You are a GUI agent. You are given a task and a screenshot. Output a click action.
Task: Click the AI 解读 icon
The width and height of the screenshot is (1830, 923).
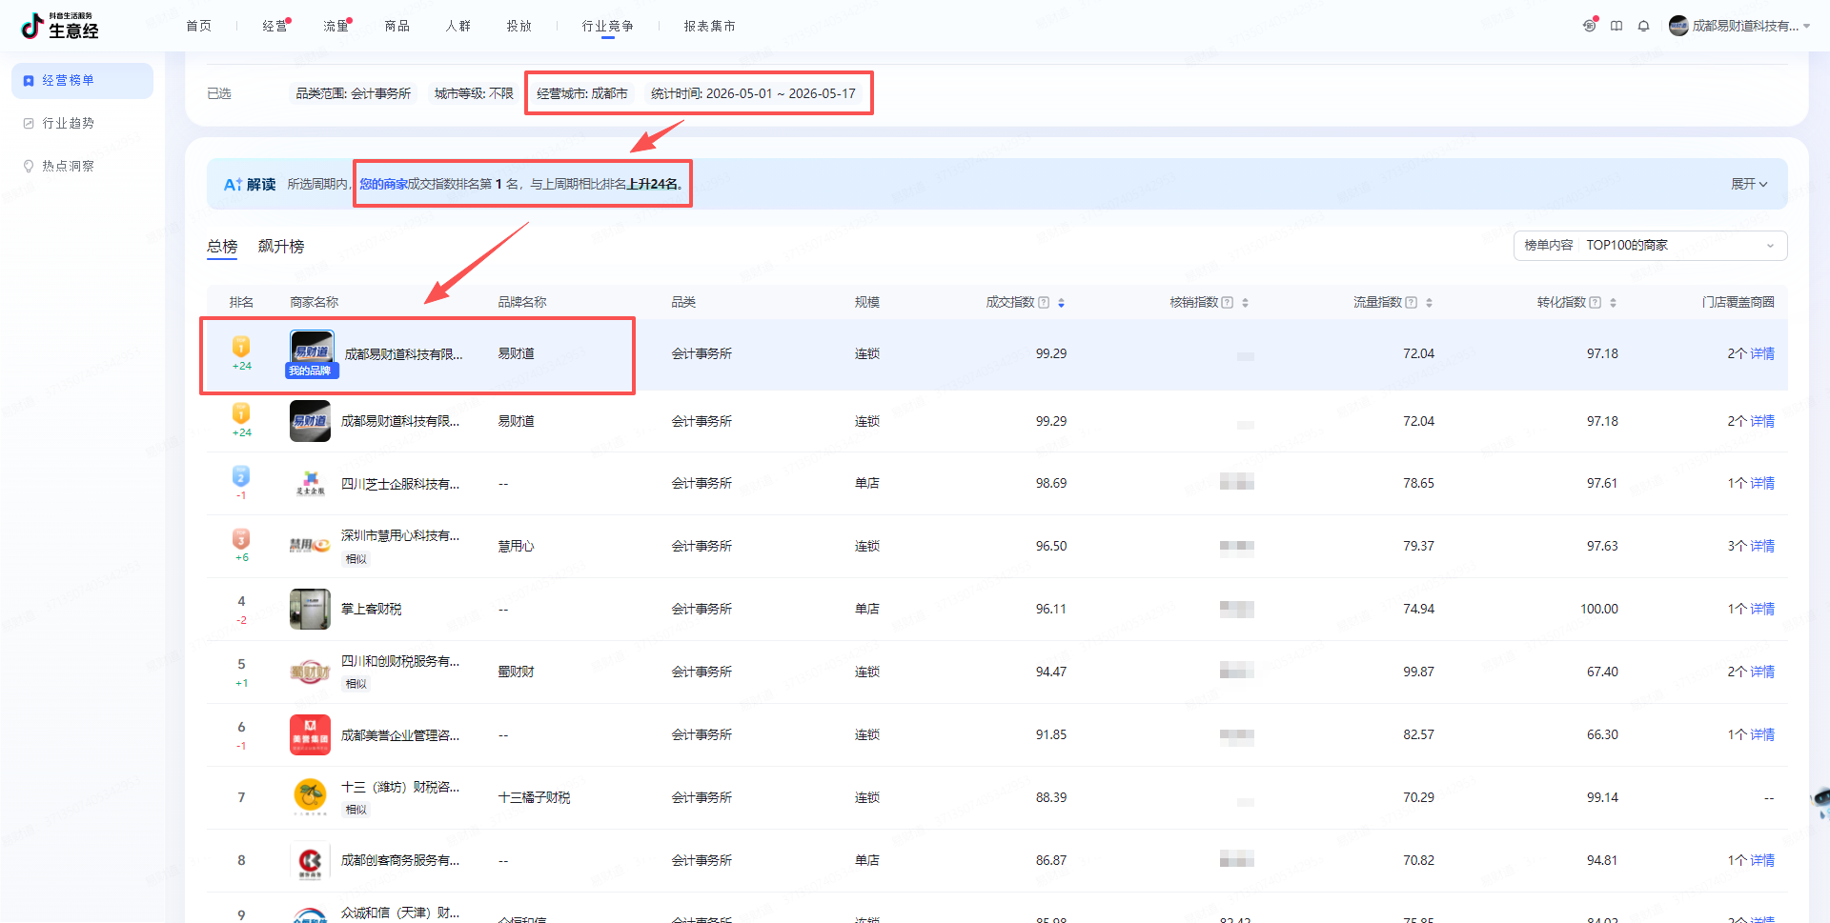234,184
